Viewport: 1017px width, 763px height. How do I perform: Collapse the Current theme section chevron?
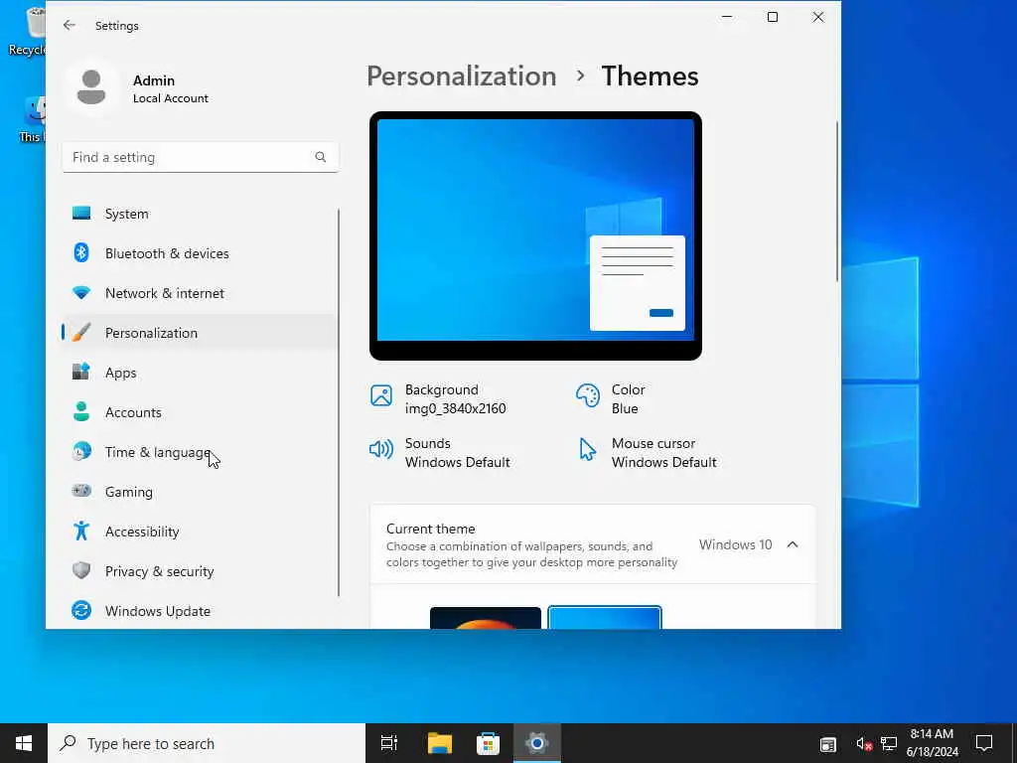(x=793, y=544)
